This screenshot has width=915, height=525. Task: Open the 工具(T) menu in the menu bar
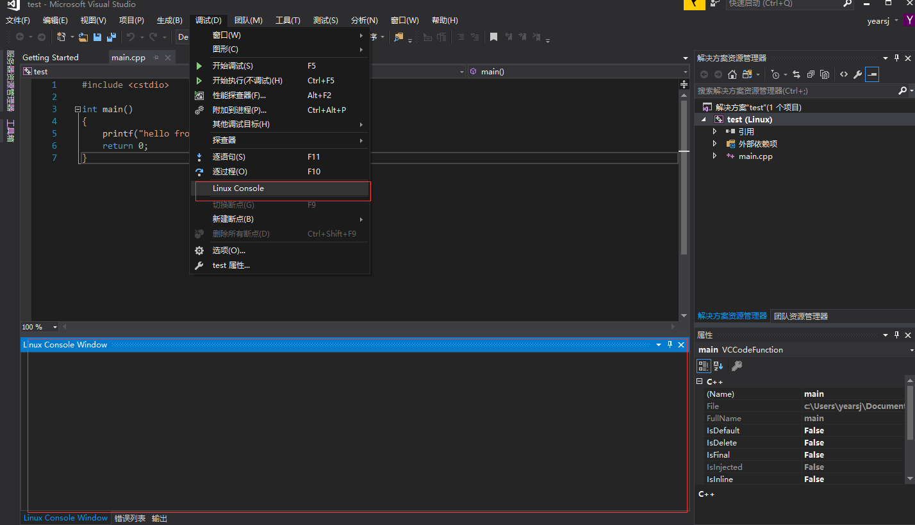(288, 21)
